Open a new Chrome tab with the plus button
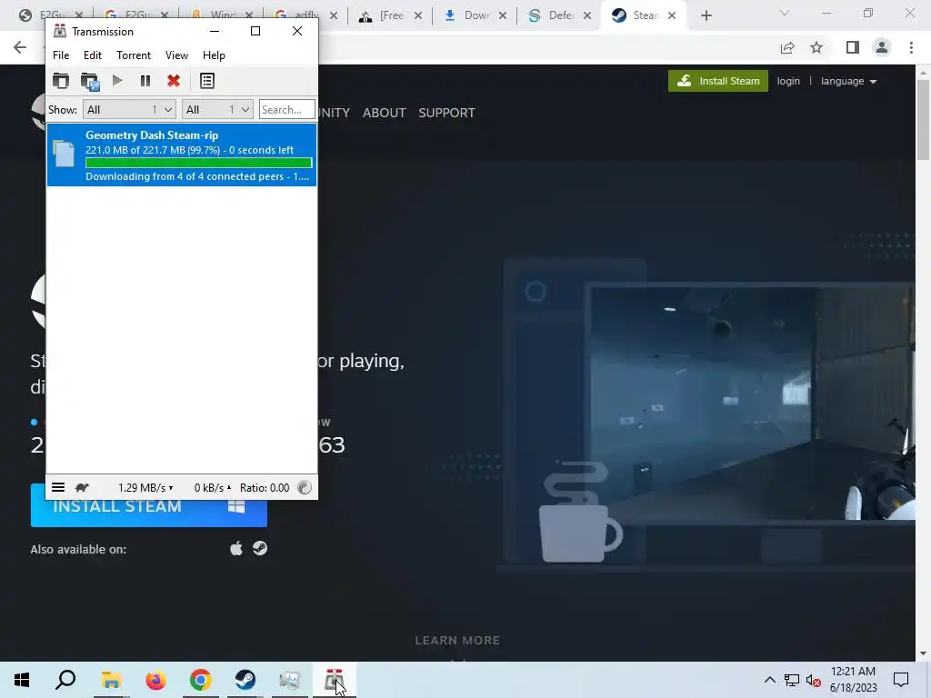This screenshot has height=698, width=931. click(x=706, y=15)
